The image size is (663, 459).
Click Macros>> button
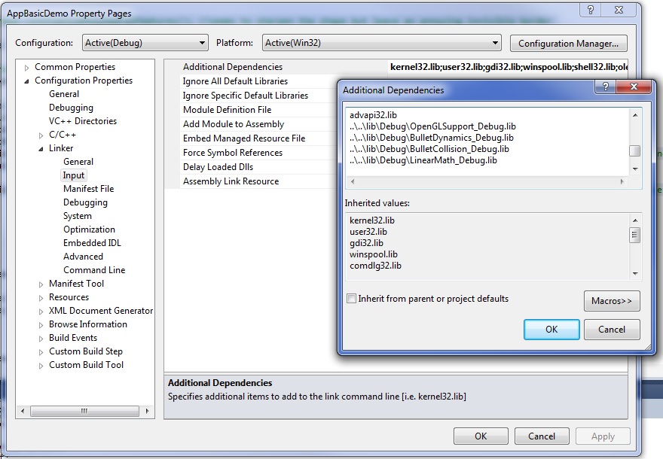[612, 301]
